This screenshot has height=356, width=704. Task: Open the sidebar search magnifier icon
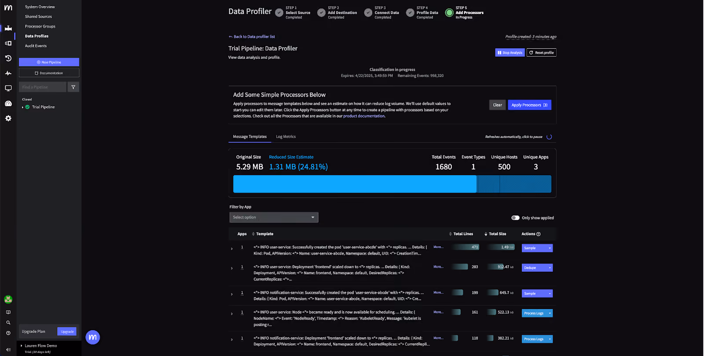[8, 323]
